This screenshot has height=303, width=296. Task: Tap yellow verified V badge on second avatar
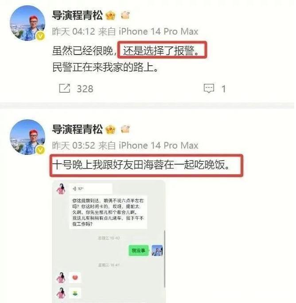click(x=40, y=150)
